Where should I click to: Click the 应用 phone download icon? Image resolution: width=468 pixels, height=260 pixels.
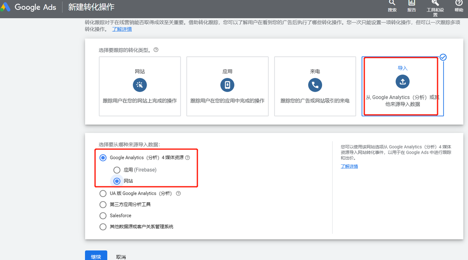pyautogui.click(x=227, y=85)
